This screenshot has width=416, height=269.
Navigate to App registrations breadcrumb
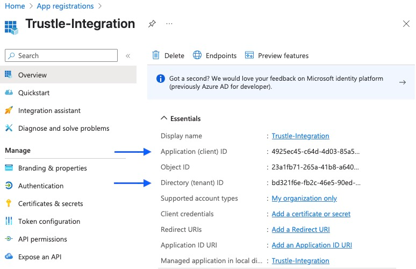click(65, 6)
